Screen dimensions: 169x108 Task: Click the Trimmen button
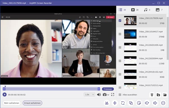(108, 89)
